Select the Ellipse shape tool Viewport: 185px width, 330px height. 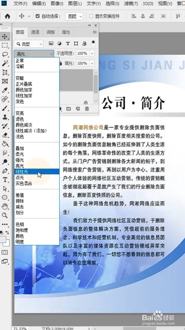pyautogui.click(x=5, y=197)
